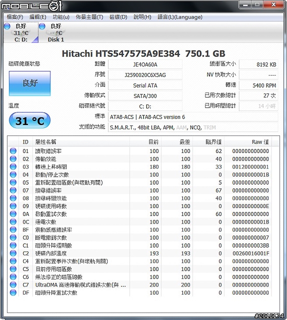Click the Serial ATA interface field
287x320 pixels.
tap(145, 85)
